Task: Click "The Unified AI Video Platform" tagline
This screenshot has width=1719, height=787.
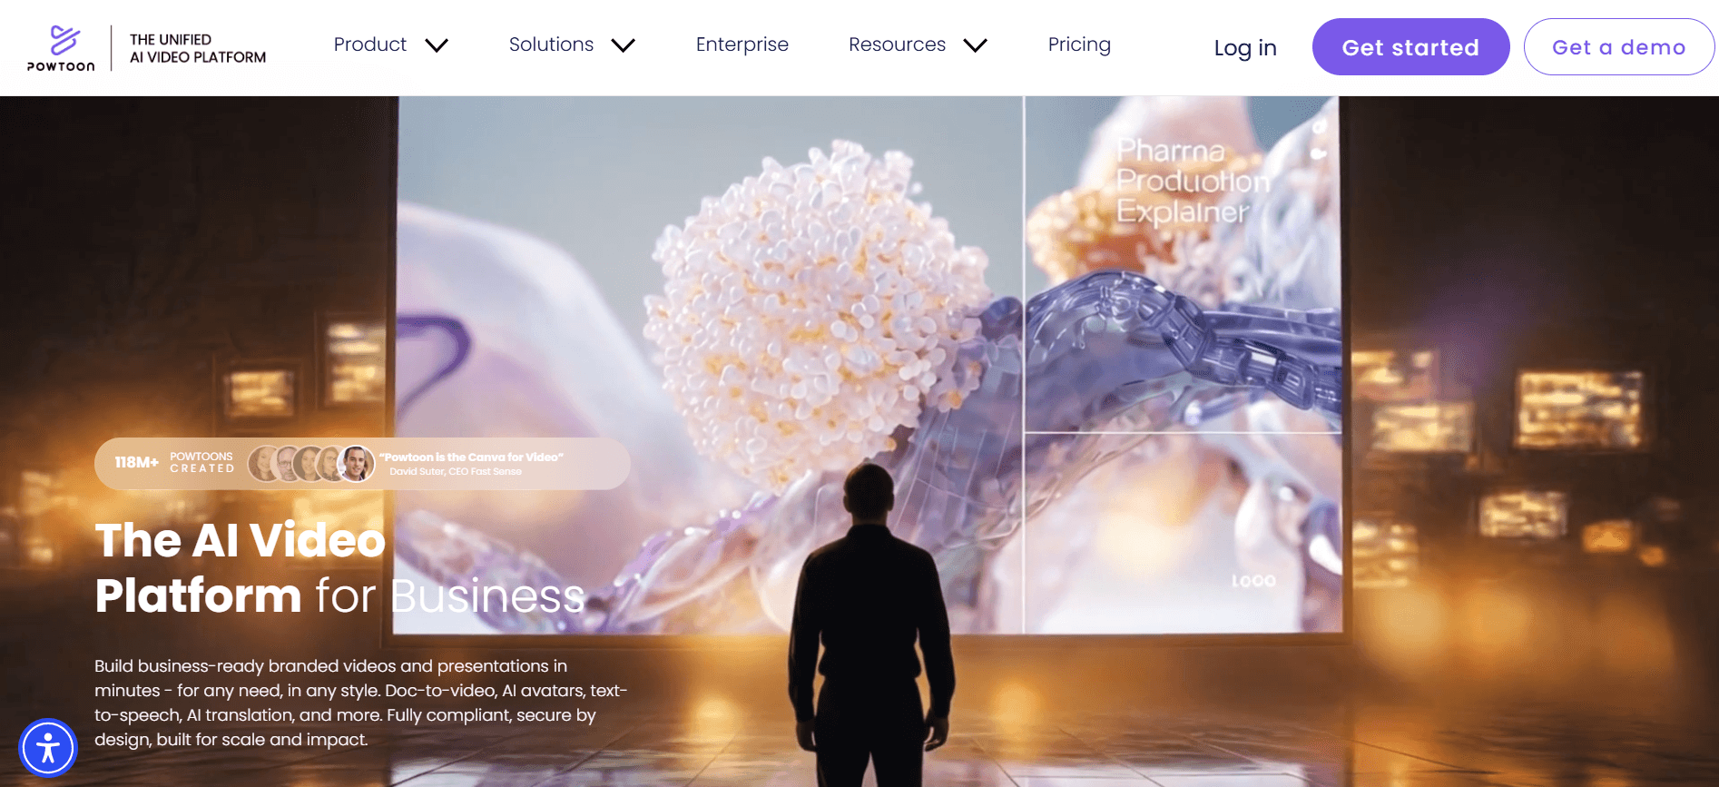Action: (198, 48)
